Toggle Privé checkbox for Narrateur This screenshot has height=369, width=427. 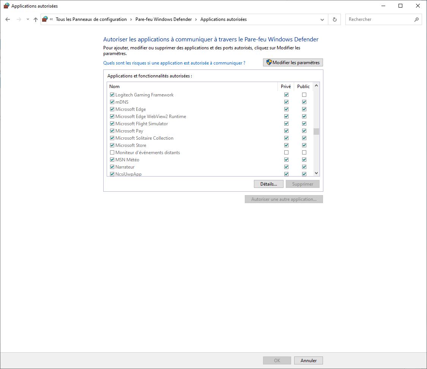(286, 167)
